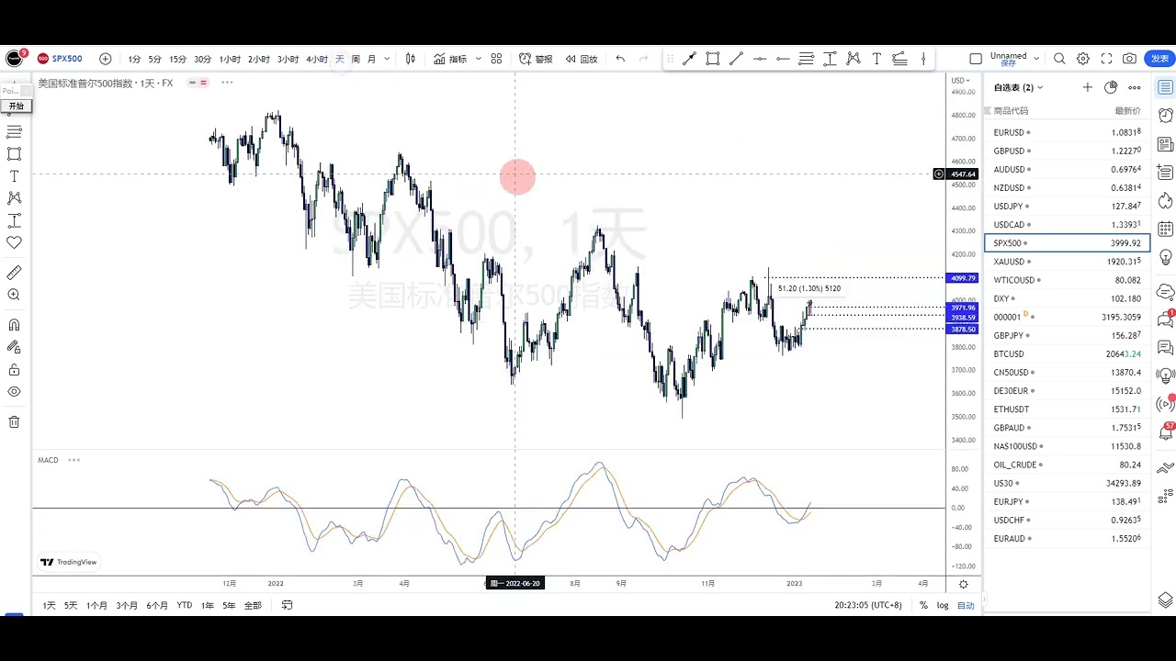Take a chart snapshot with camera icon

1129,59
